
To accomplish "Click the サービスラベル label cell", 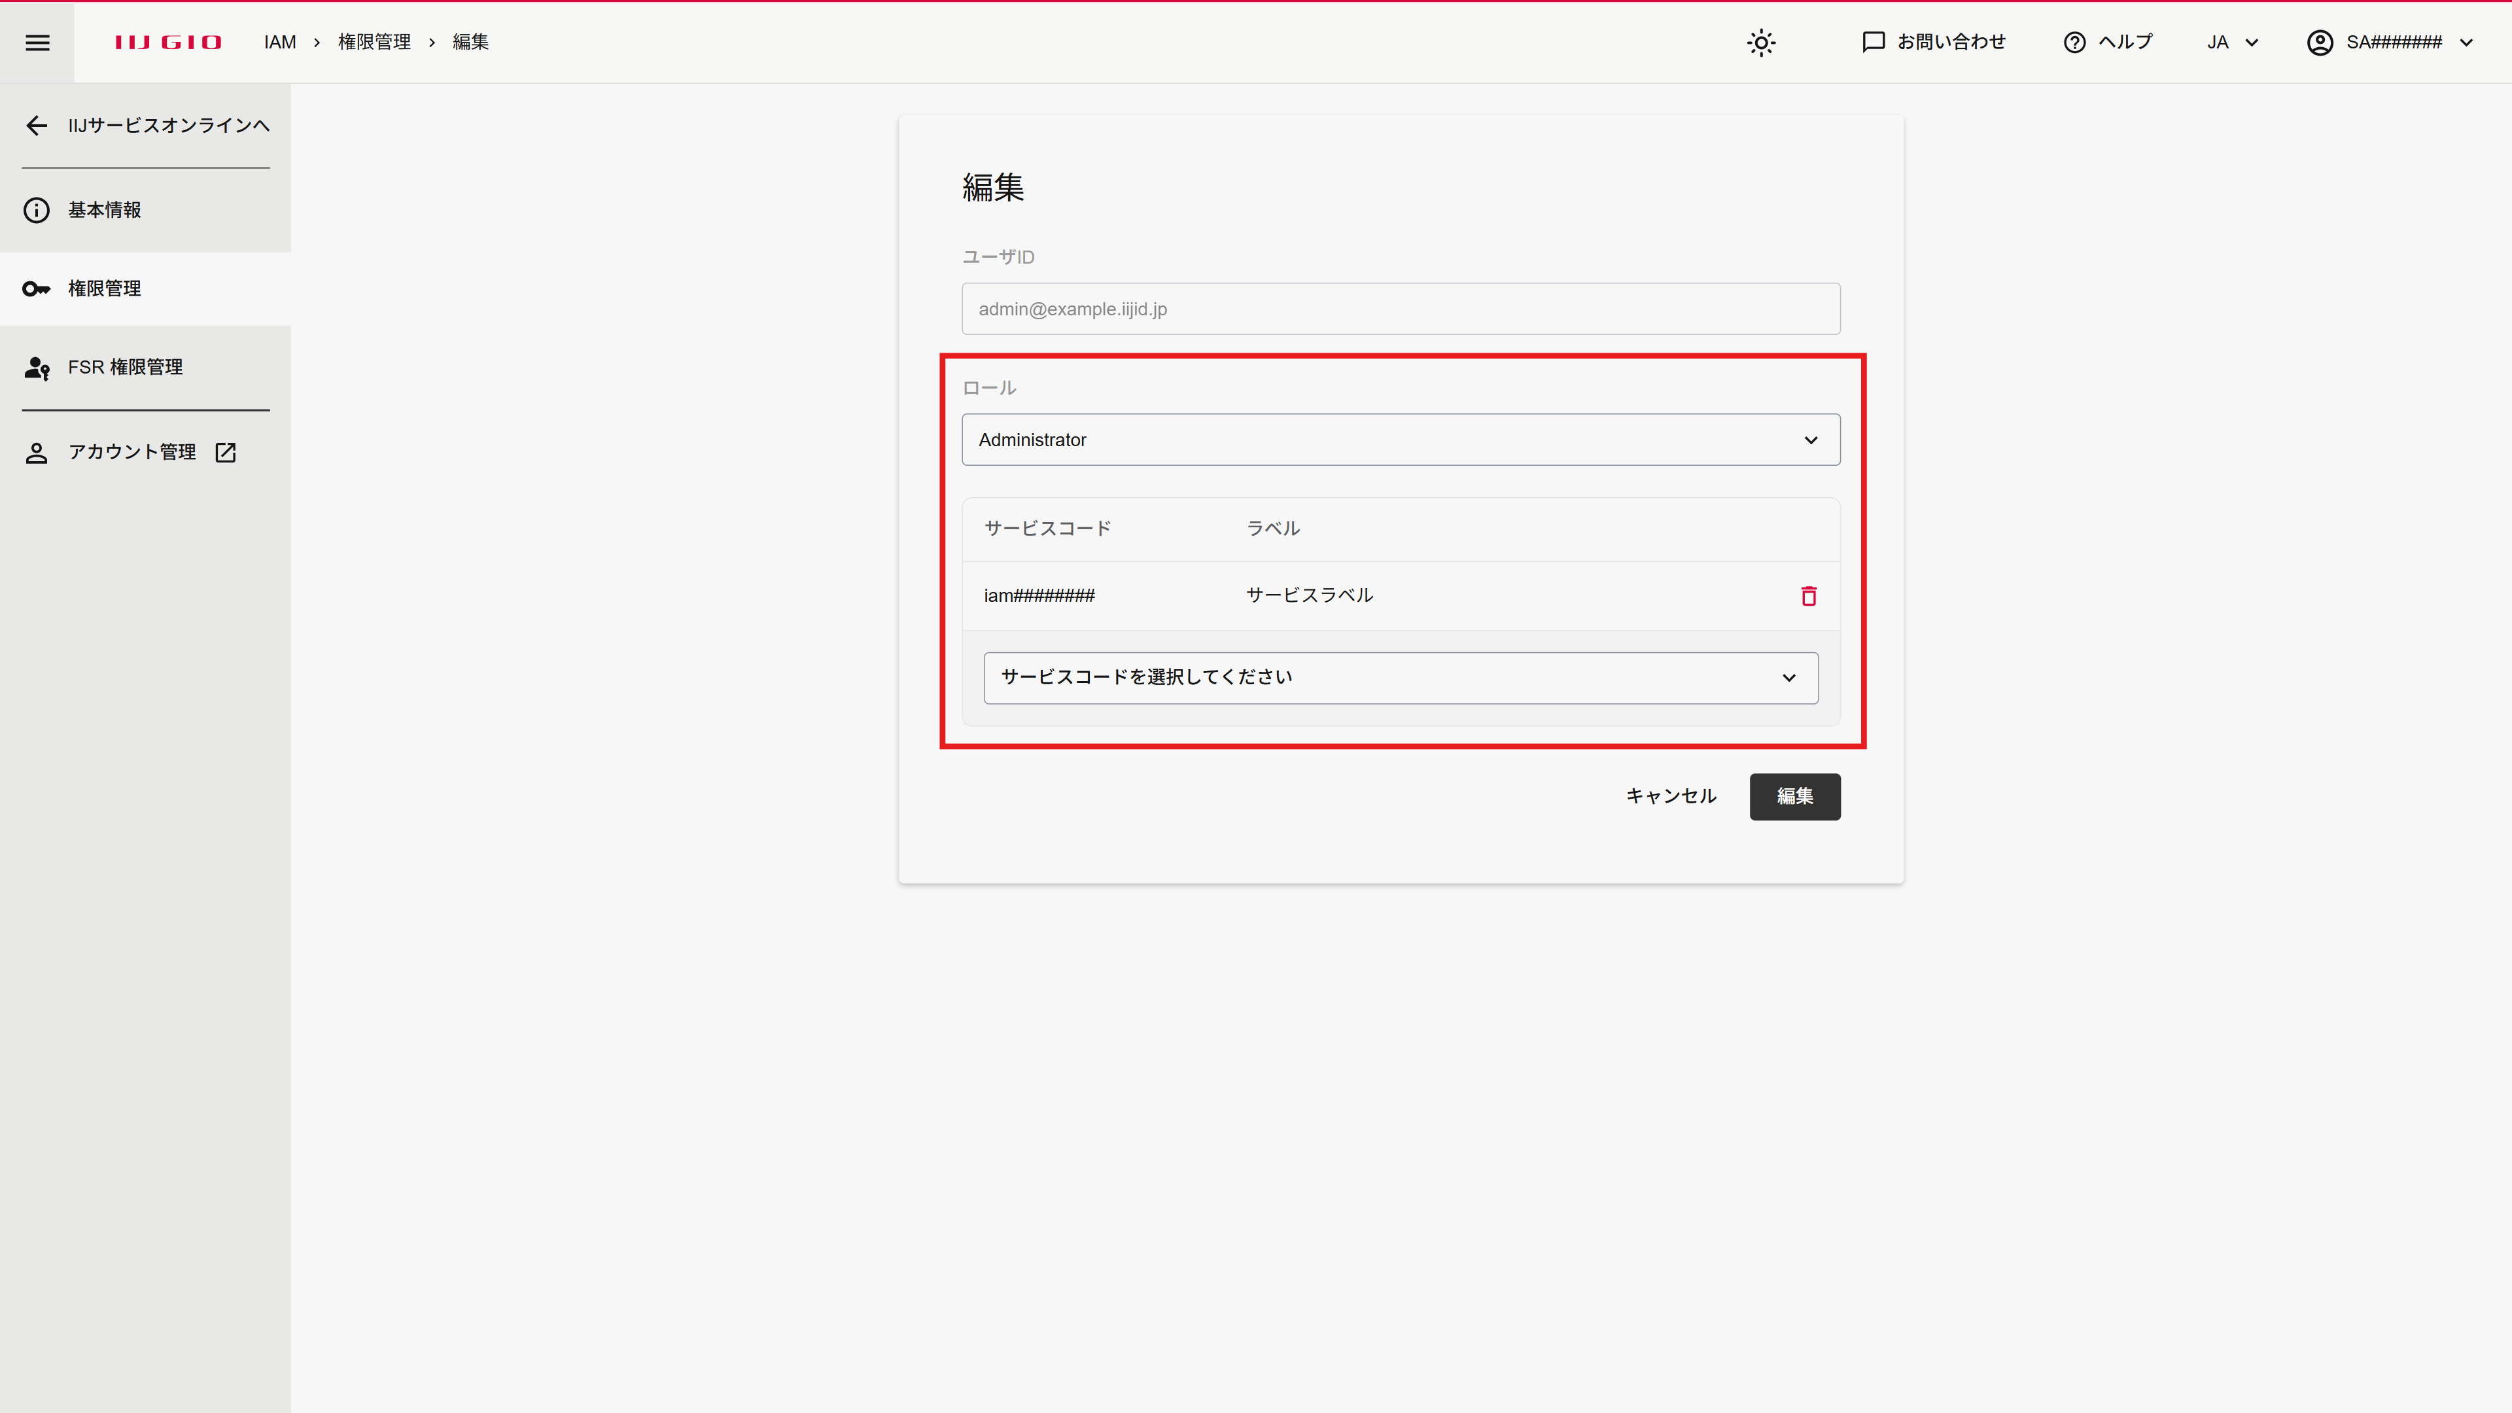I will pyautogui.click(x=1308, y=595).
